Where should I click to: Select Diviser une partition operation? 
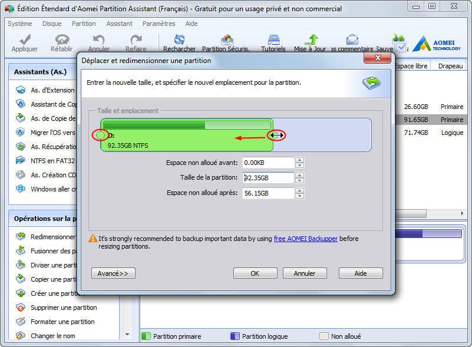(x=46, y=265)
